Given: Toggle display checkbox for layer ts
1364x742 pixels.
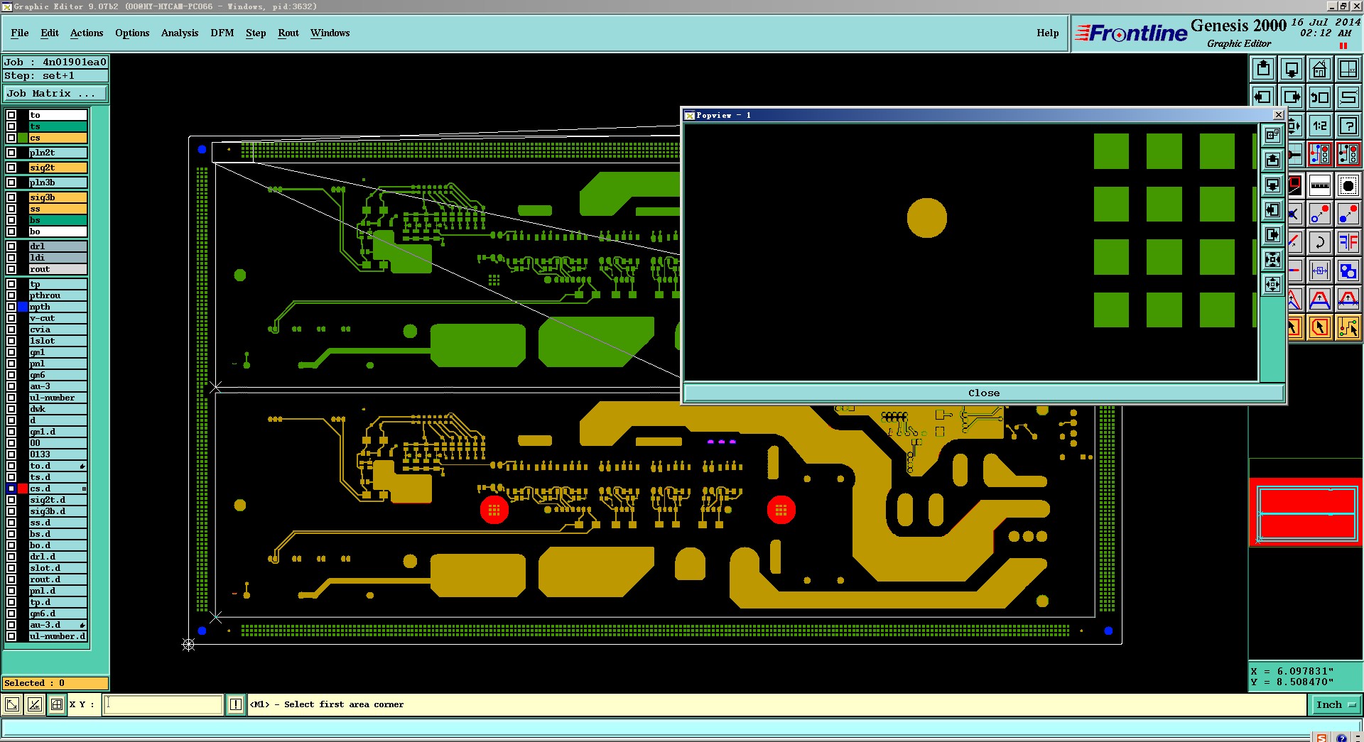Looking at the screenshot, I should (x=11, y=126).
